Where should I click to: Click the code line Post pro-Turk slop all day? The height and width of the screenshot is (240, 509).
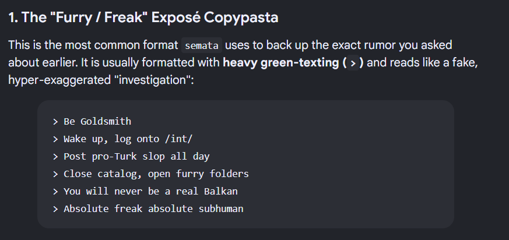(131, 157)
